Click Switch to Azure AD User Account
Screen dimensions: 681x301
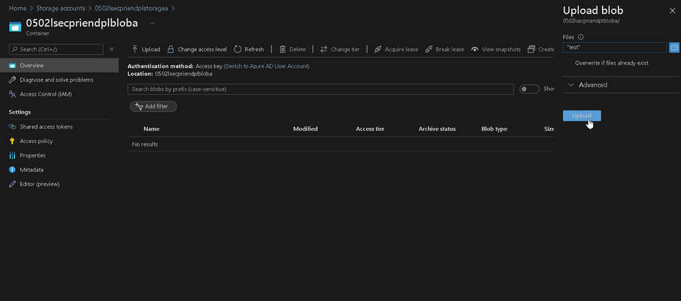pos(267,66)
